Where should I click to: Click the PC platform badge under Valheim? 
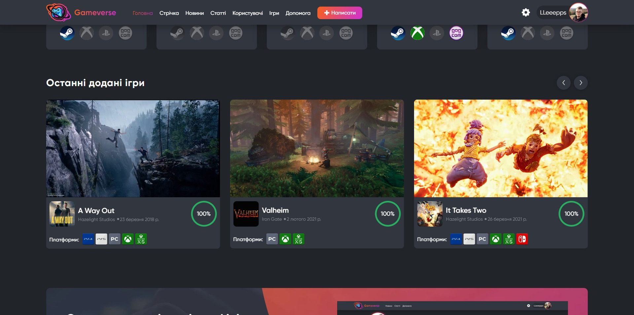pos(272,239)
